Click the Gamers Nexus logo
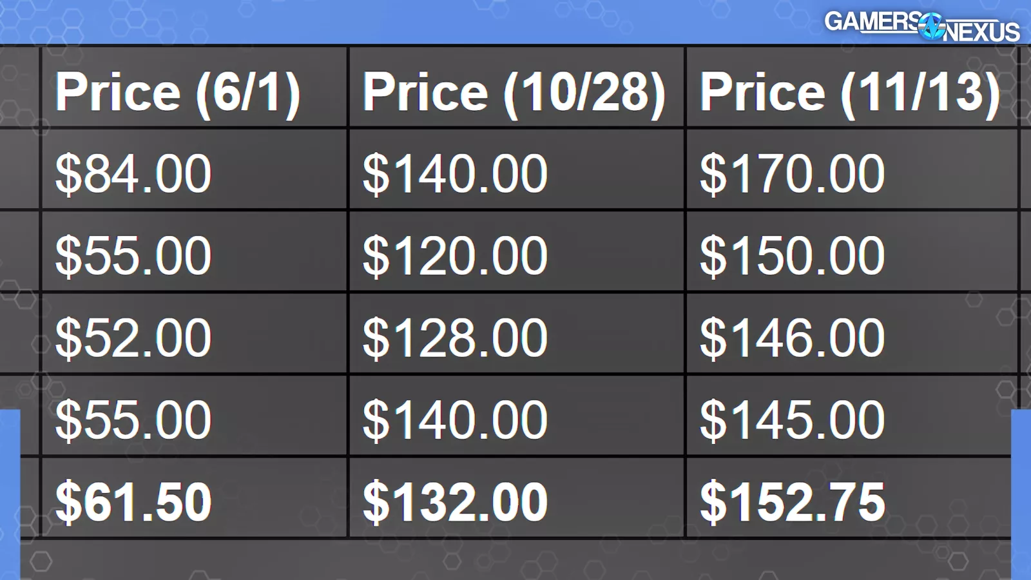This screenshot has height=580, width=1031. point(921,26)
